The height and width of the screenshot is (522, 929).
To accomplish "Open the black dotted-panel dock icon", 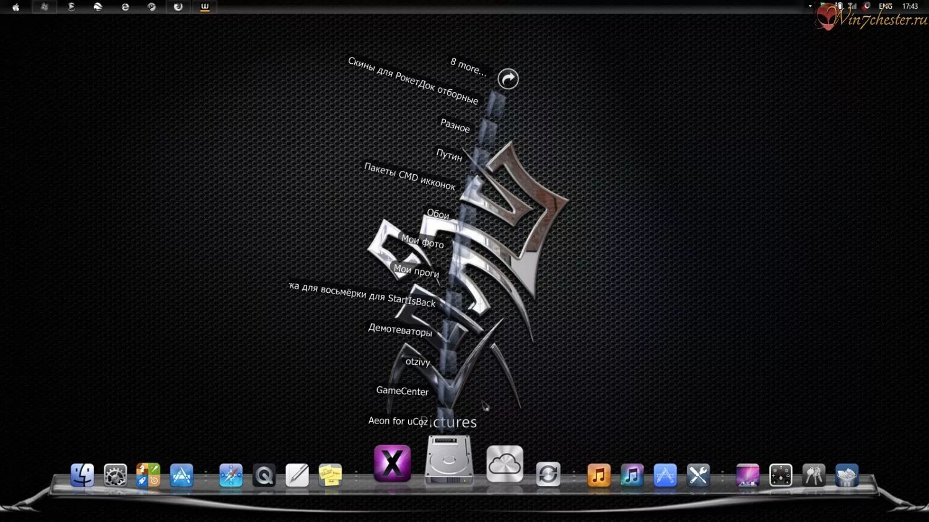I will [x=780, y=476].
